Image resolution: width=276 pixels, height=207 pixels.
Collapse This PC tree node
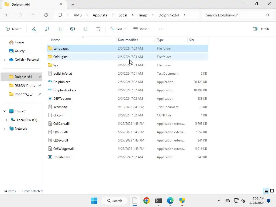(x=4, y=111)
